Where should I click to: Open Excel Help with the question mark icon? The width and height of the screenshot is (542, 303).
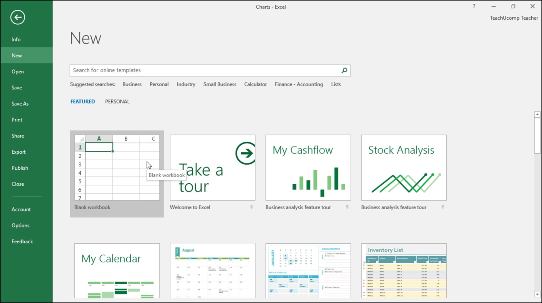pyautogui.click(x=474, y=6)
